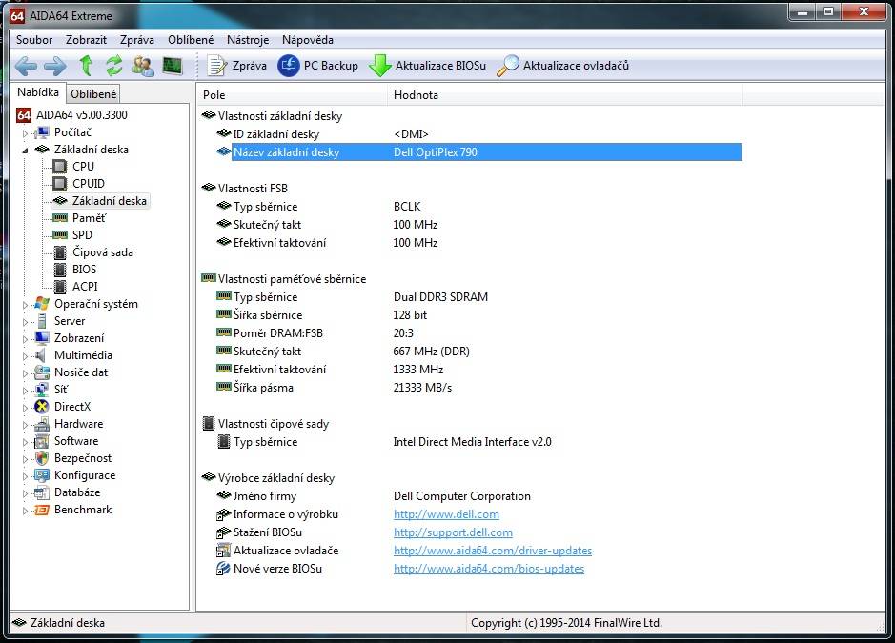Expand the Server tree node

tap(25, 322)
